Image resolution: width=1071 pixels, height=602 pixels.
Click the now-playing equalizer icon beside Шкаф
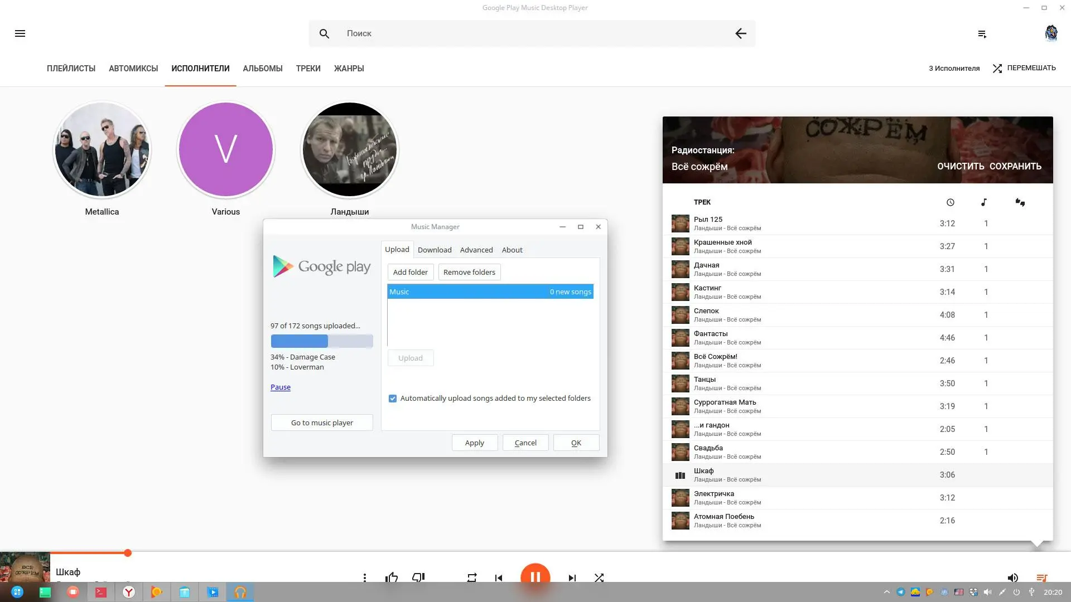point(680,475)
